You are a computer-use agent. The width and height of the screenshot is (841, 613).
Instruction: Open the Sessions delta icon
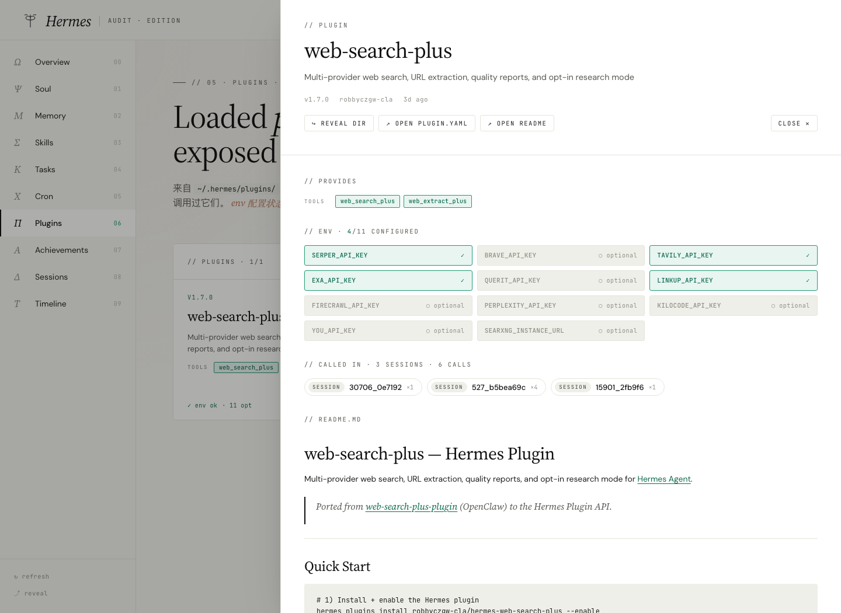coord(18,277)
